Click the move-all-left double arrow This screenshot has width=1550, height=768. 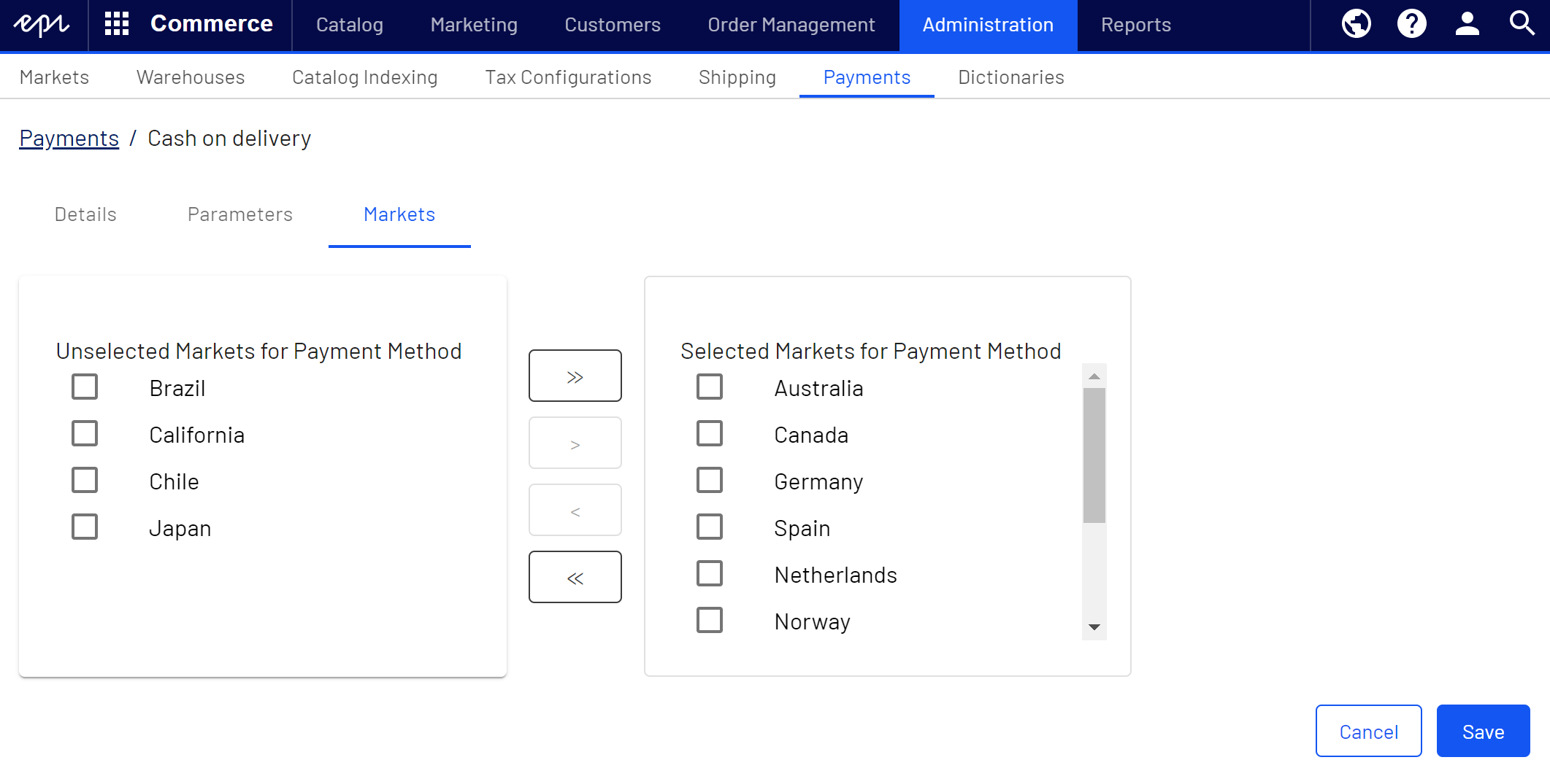point(575,576)
